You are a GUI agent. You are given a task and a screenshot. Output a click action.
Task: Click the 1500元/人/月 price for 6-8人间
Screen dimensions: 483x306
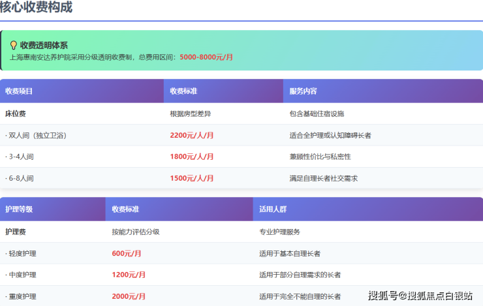point(192,178)
